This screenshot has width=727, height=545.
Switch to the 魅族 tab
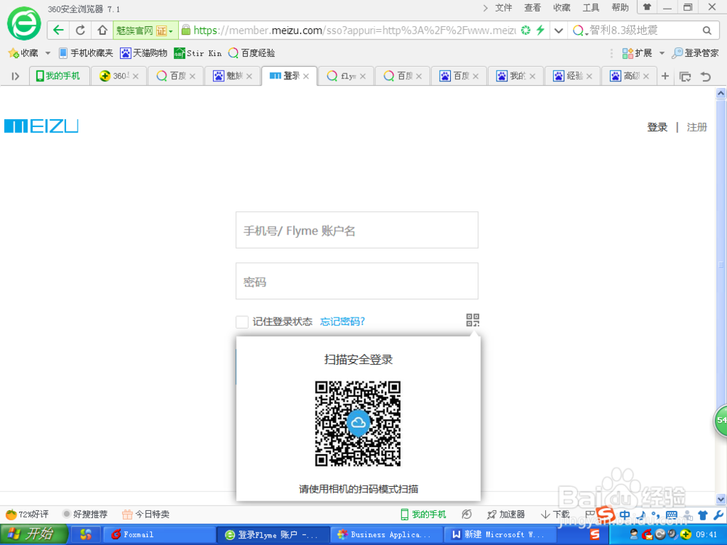pos(233,76)
